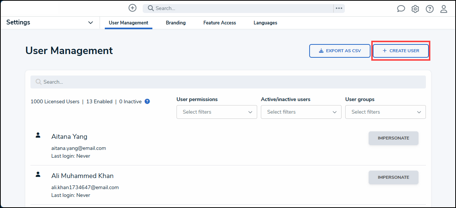The image size is (456, 208).
Task: Open the user profile icon
Action: (444, 9)
